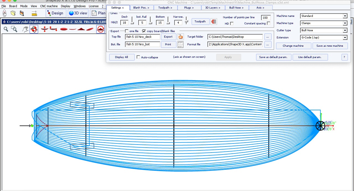Click the red toolpath lines icon
354x191 pixels.
pyautogui.click(x=214, y=22)
